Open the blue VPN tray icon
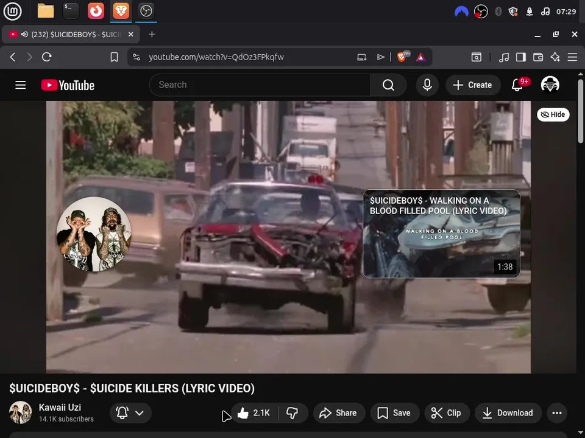The height and width of the screenshot is (438, 585). coord(461,12)
